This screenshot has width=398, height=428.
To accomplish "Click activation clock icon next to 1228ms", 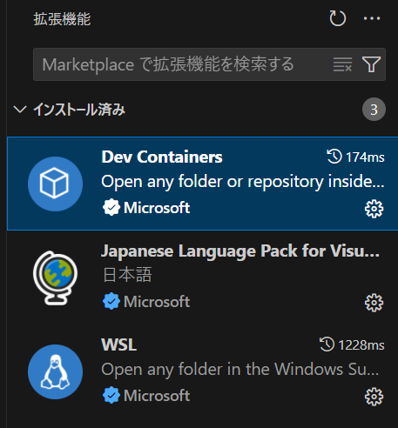I will pos(327,344).
